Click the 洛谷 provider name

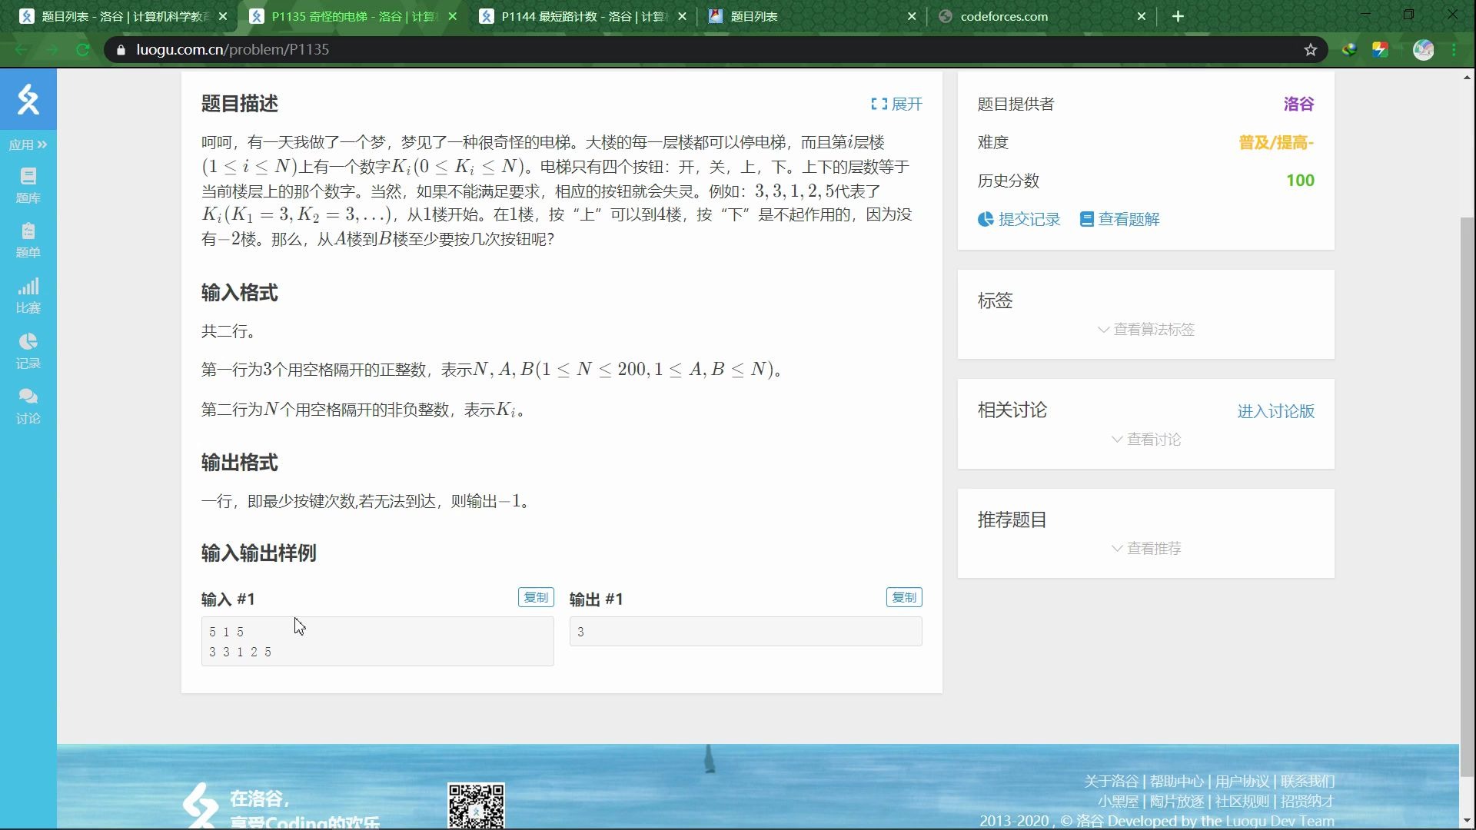click(x=1299, y=104)
